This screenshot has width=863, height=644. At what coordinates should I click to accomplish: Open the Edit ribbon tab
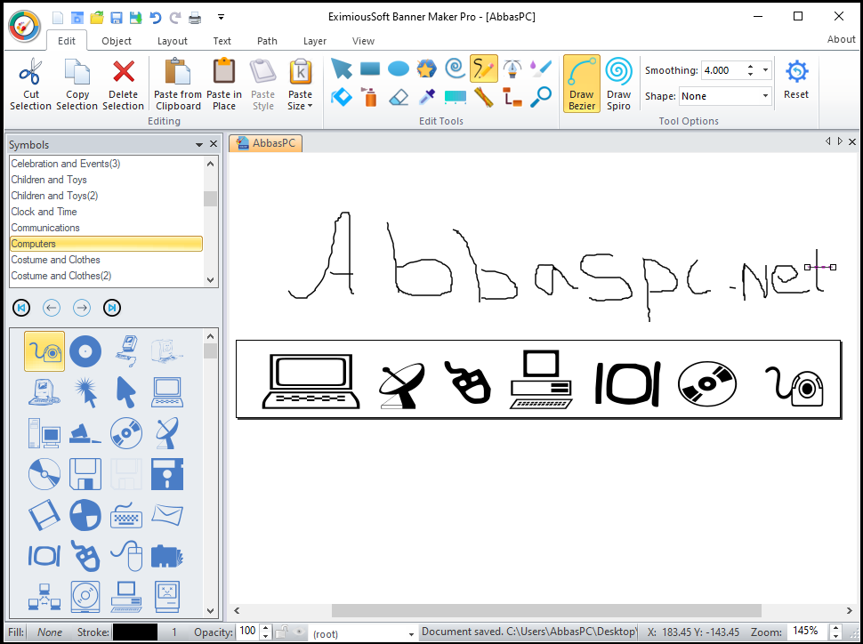click(67, 41)
